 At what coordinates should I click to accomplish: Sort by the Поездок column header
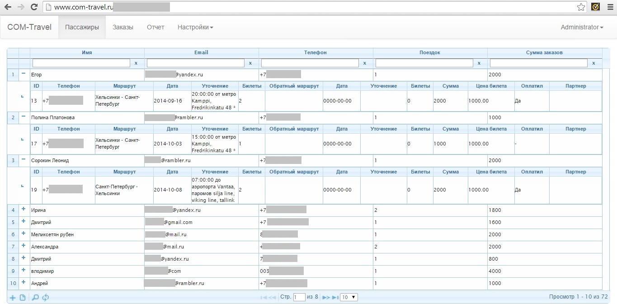point(430,52)
